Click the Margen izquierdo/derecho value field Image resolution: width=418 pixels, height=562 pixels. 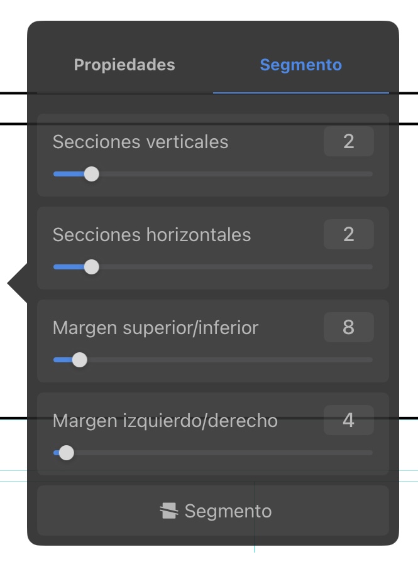(x=349, y=419)
